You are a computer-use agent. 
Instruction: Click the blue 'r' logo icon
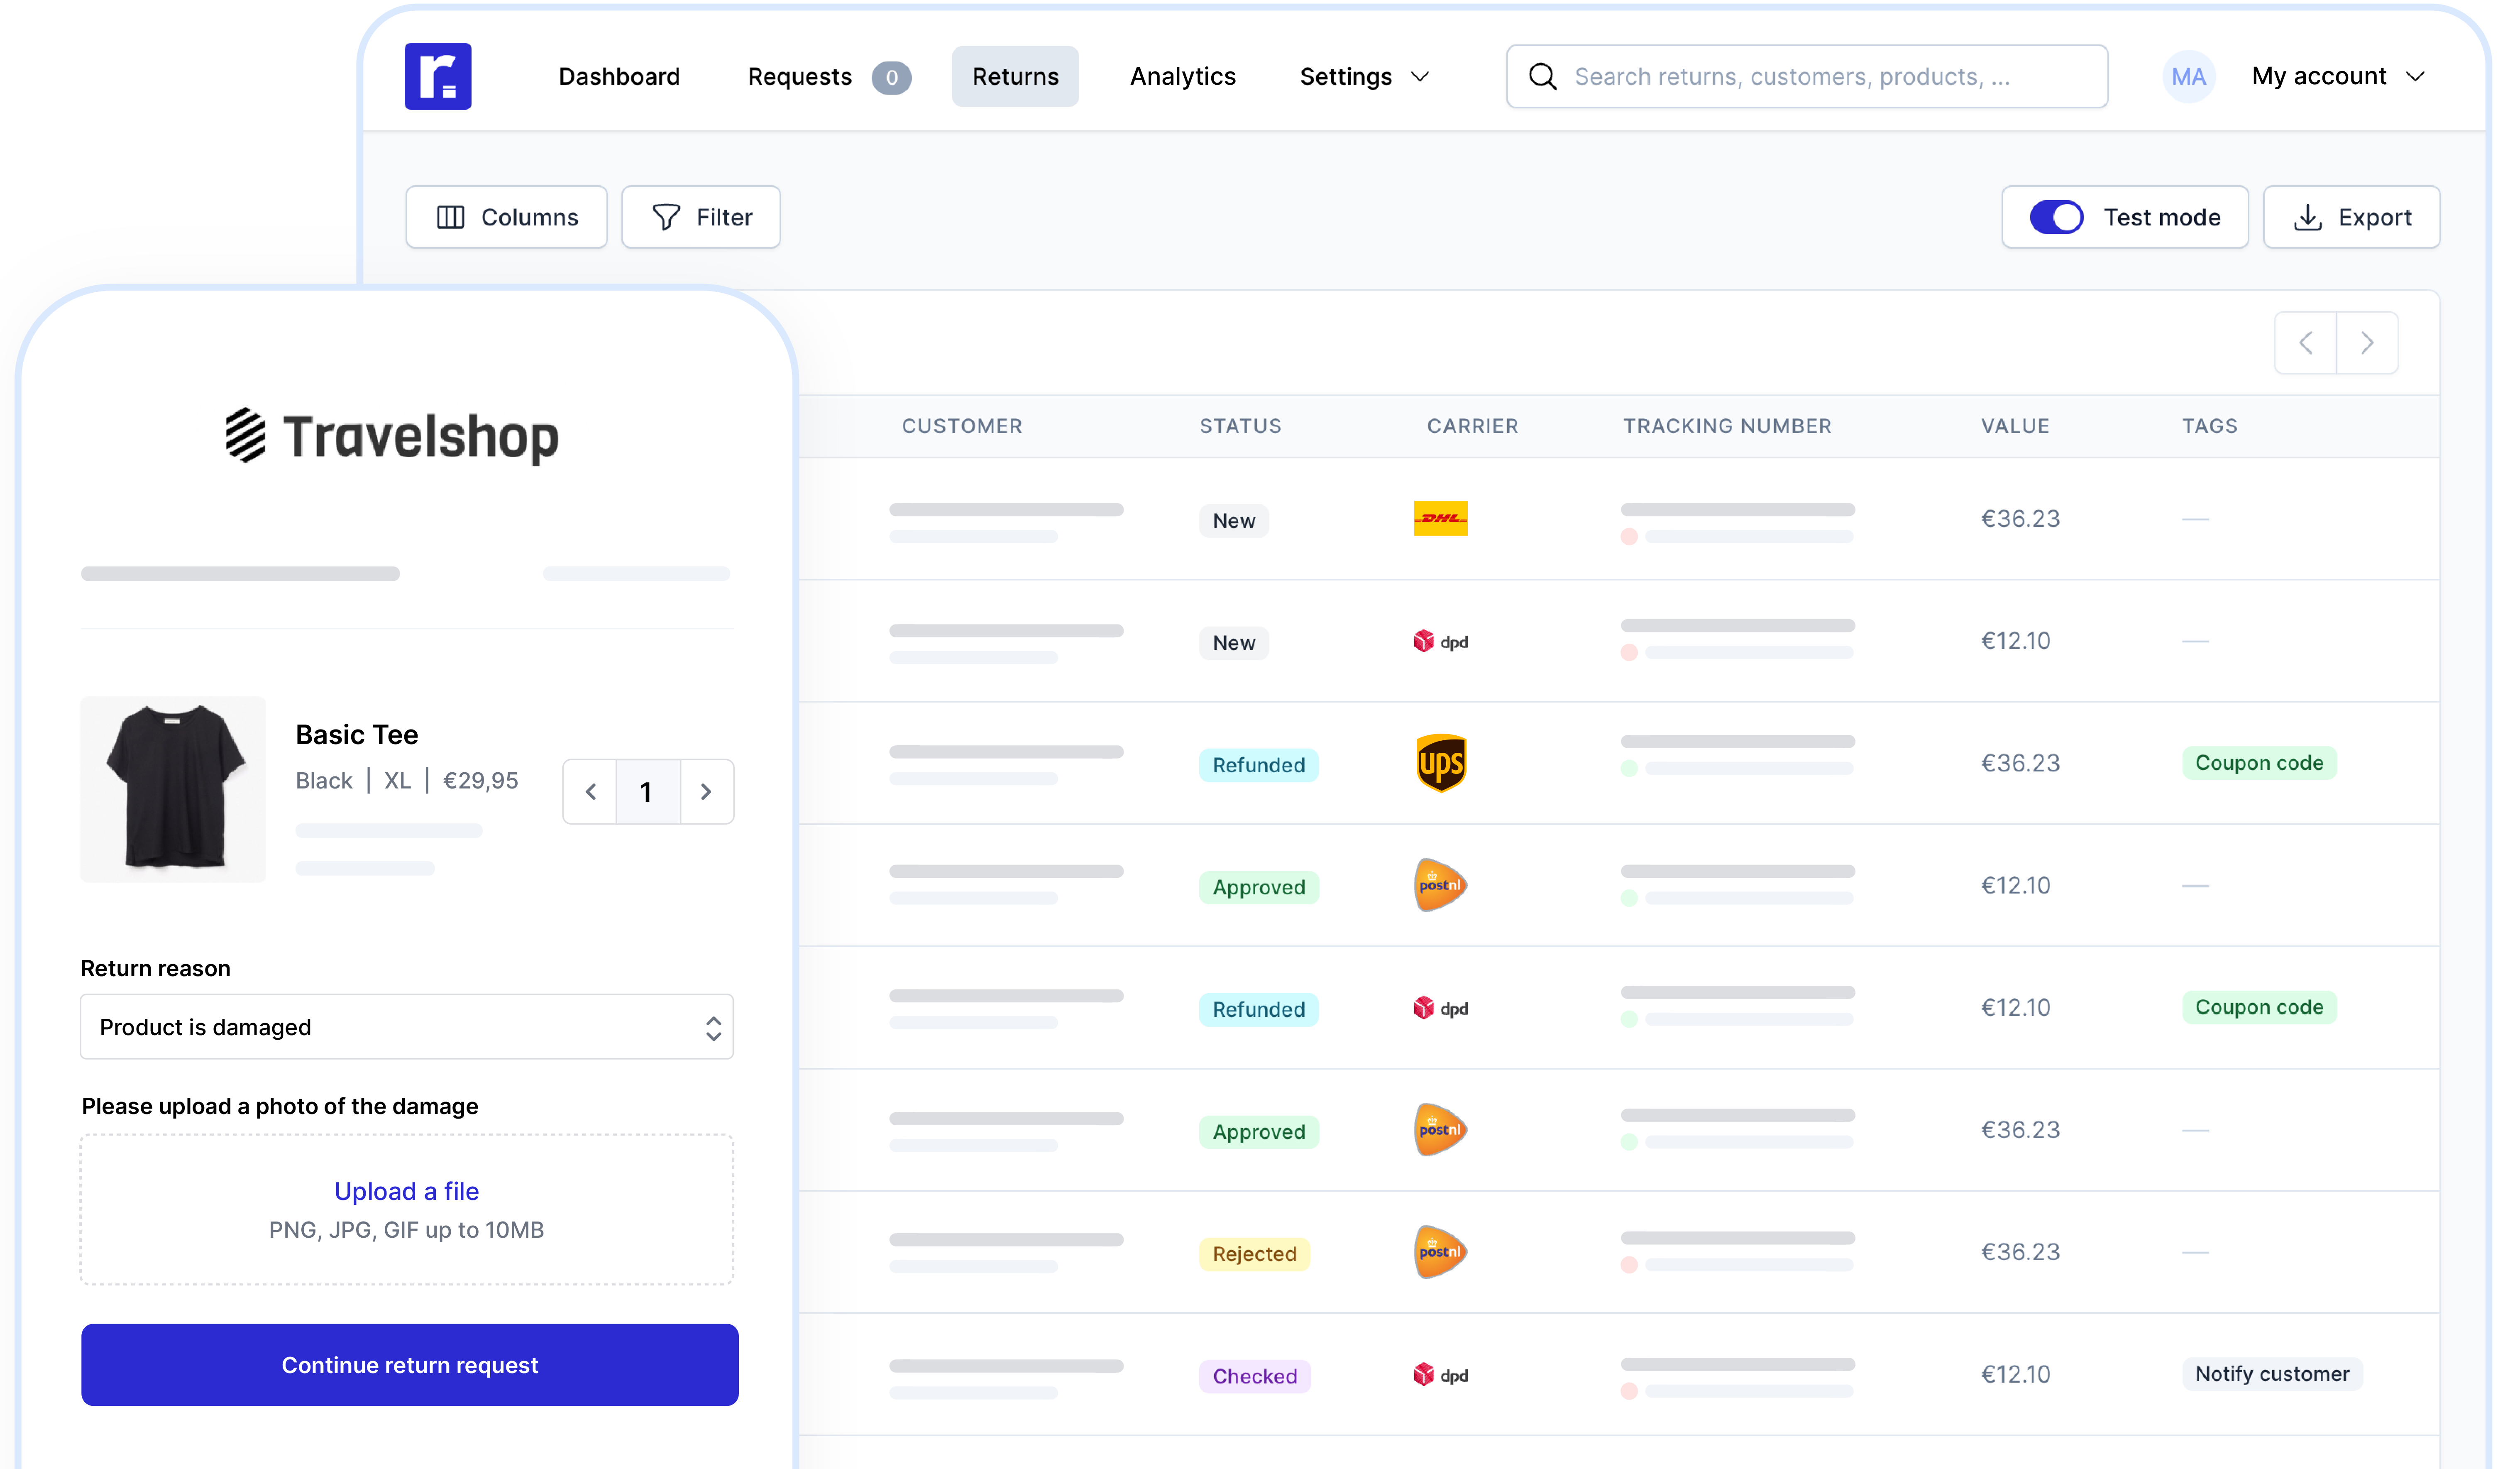437,76
